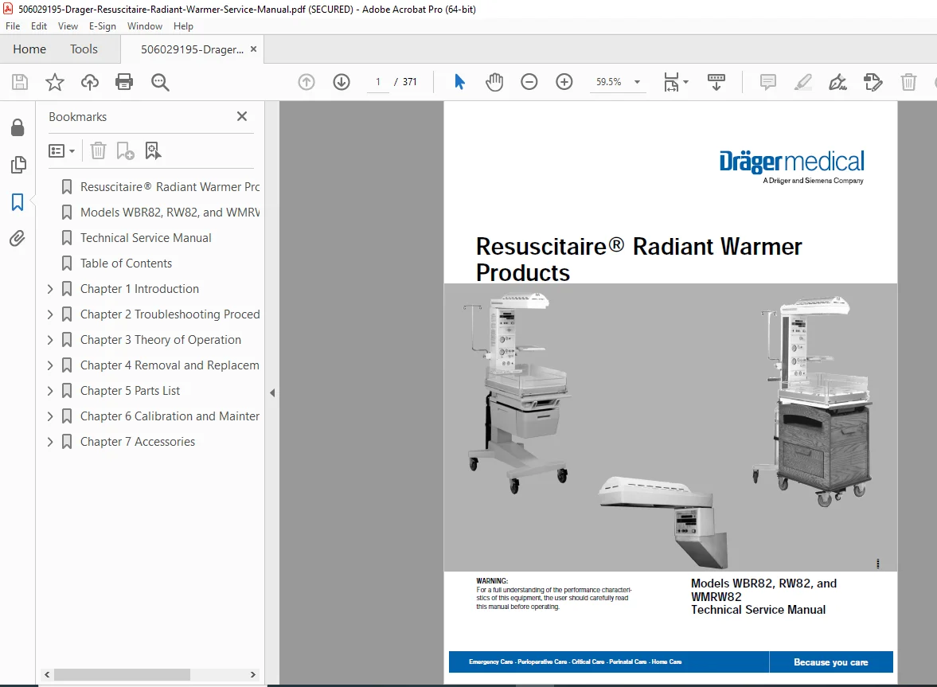Go to previous page arrow
The width and height of the screenshot is (937, 687).
(x=306, y=82)
